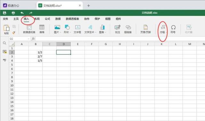Insert text art (文字艺术)
Screen dimensions: 205x121
(90, 29)
